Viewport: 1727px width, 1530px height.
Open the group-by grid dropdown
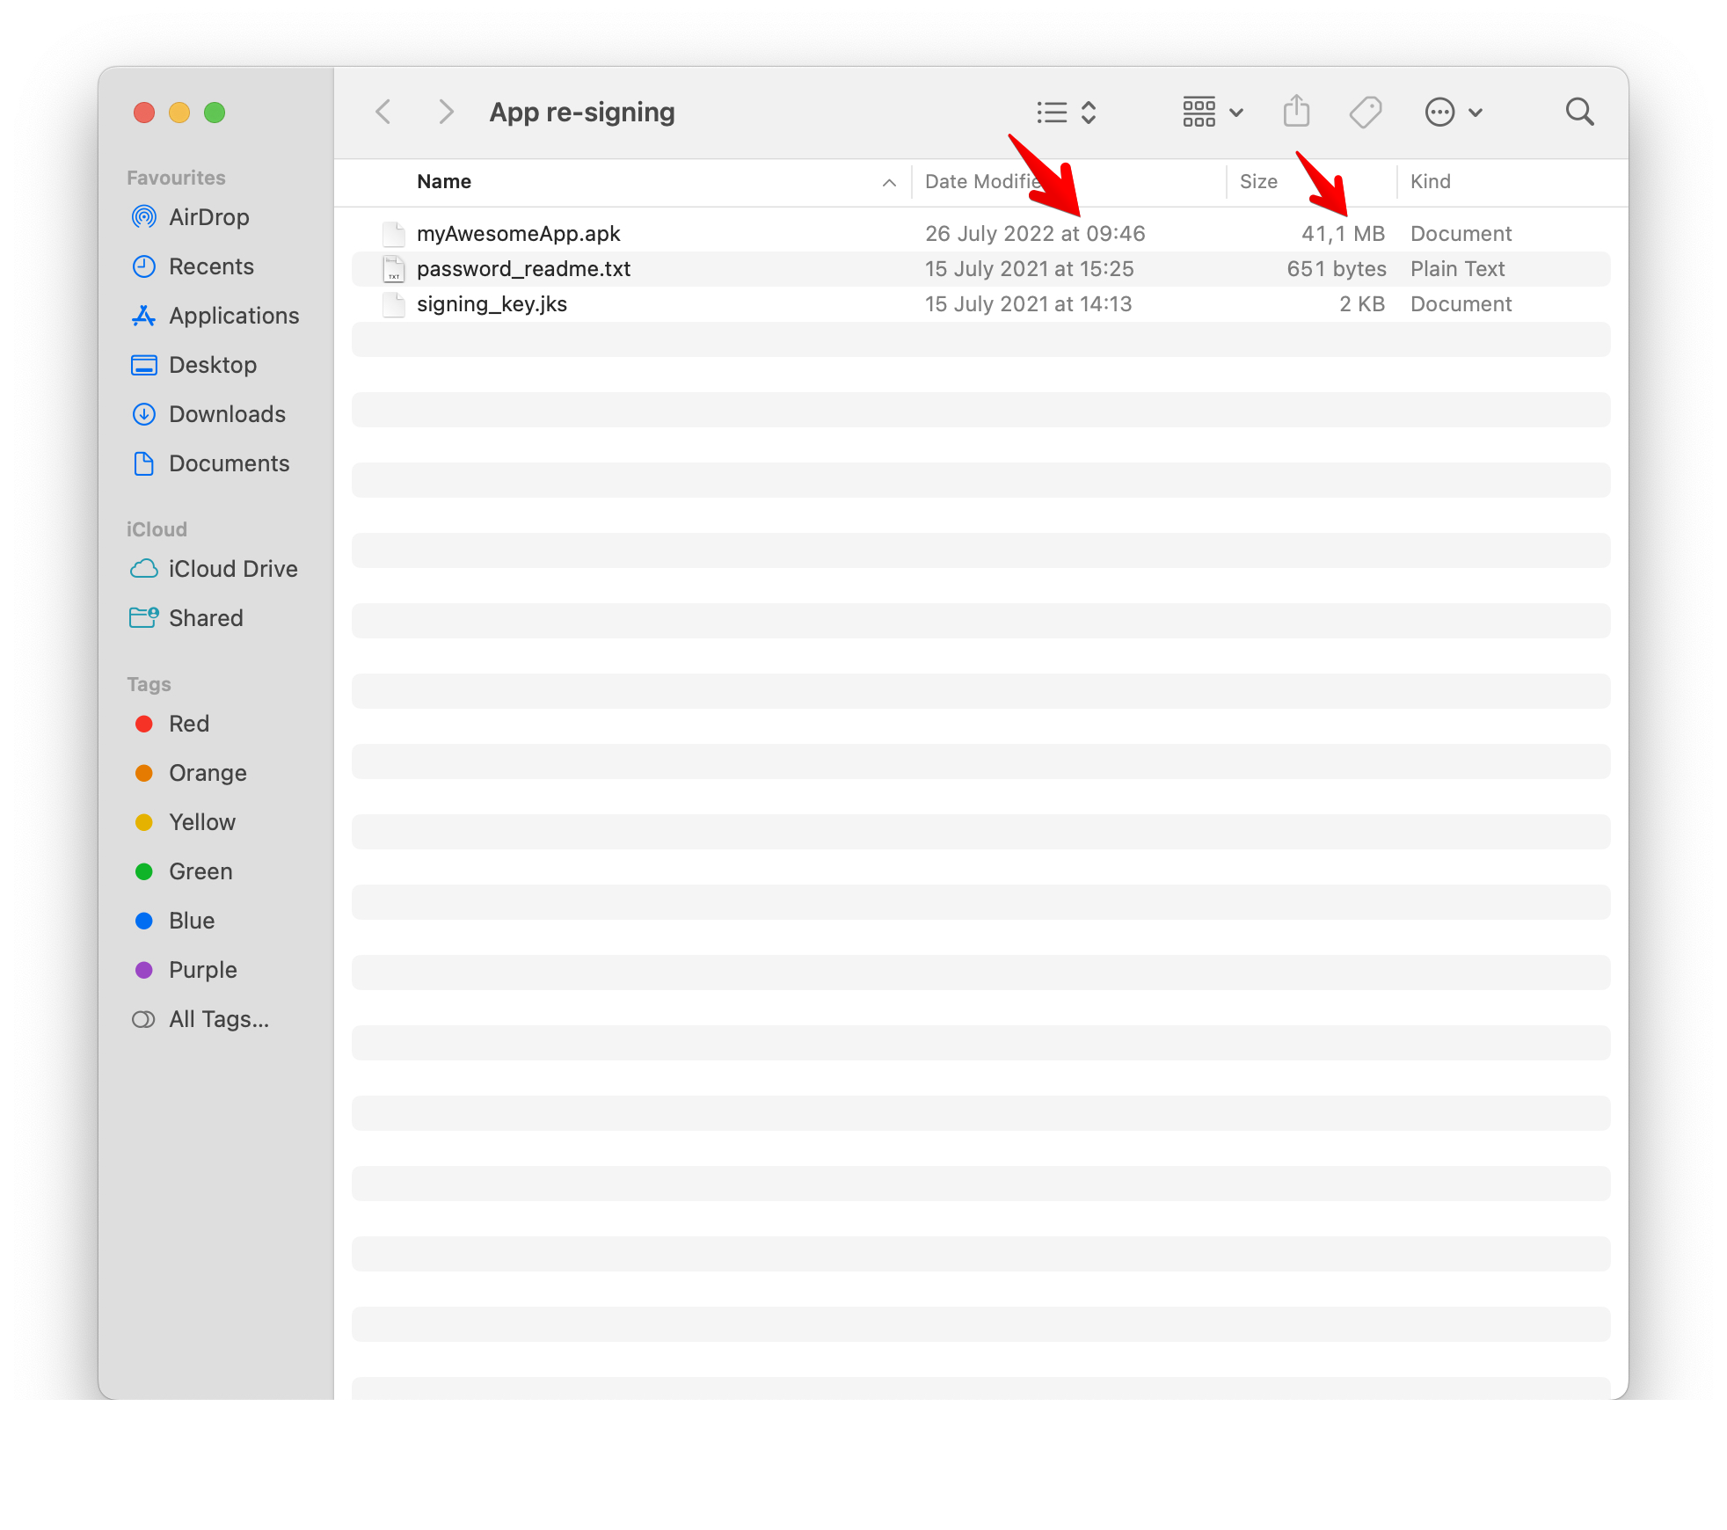pos(1213,112)
